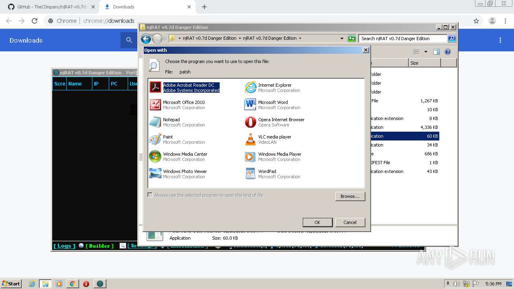The image size is (514, 289).
Task: Select the 1,267 KB file row
Action: point(405,101)
